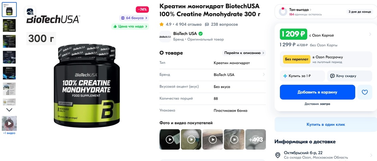Play the product video thumbnail
The height and width of the screenshot is (161, 377).
9,123
